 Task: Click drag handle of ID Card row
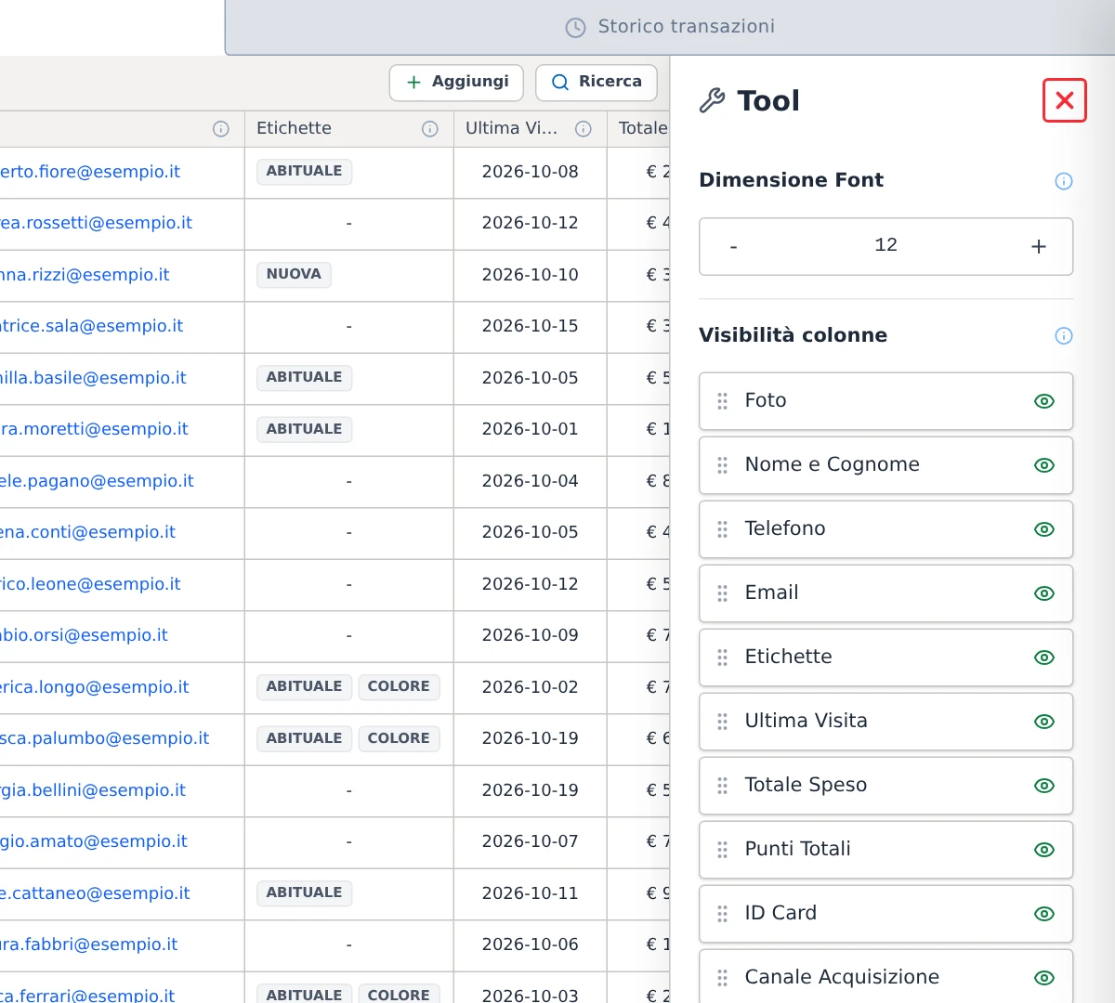tap(723, 914)
